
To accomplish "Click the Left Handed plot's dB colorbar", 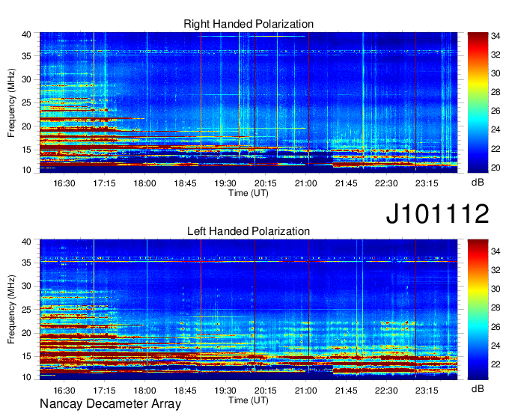I will [478, 309].
